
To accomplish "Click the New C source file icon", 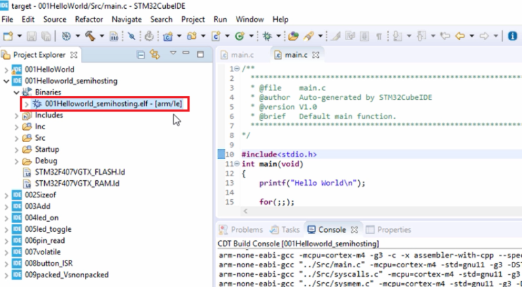I will click(216, 36).
